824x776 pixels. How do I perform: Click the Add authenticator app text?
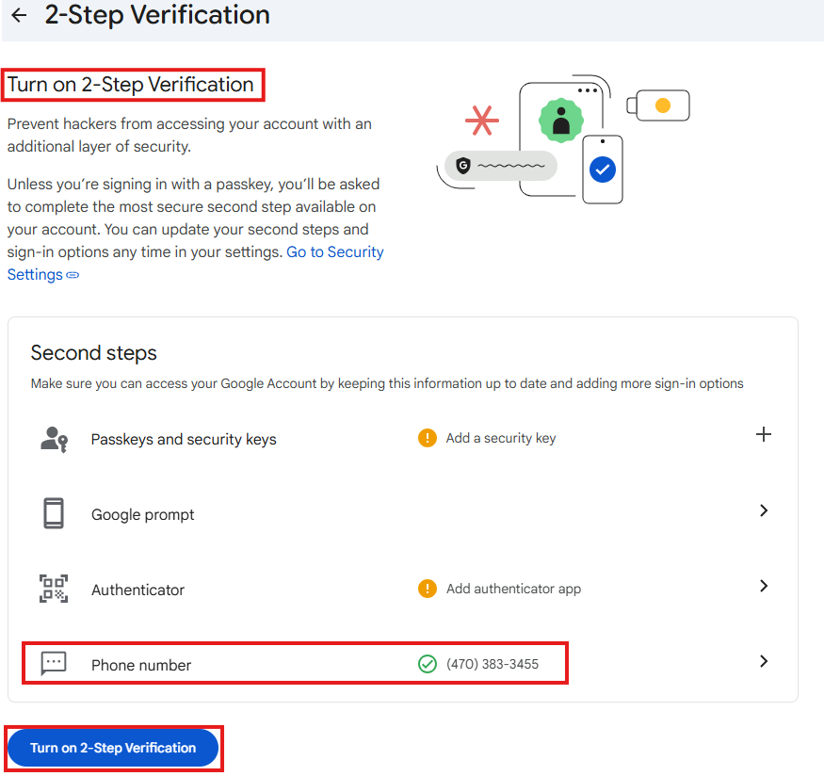point(513,589)
